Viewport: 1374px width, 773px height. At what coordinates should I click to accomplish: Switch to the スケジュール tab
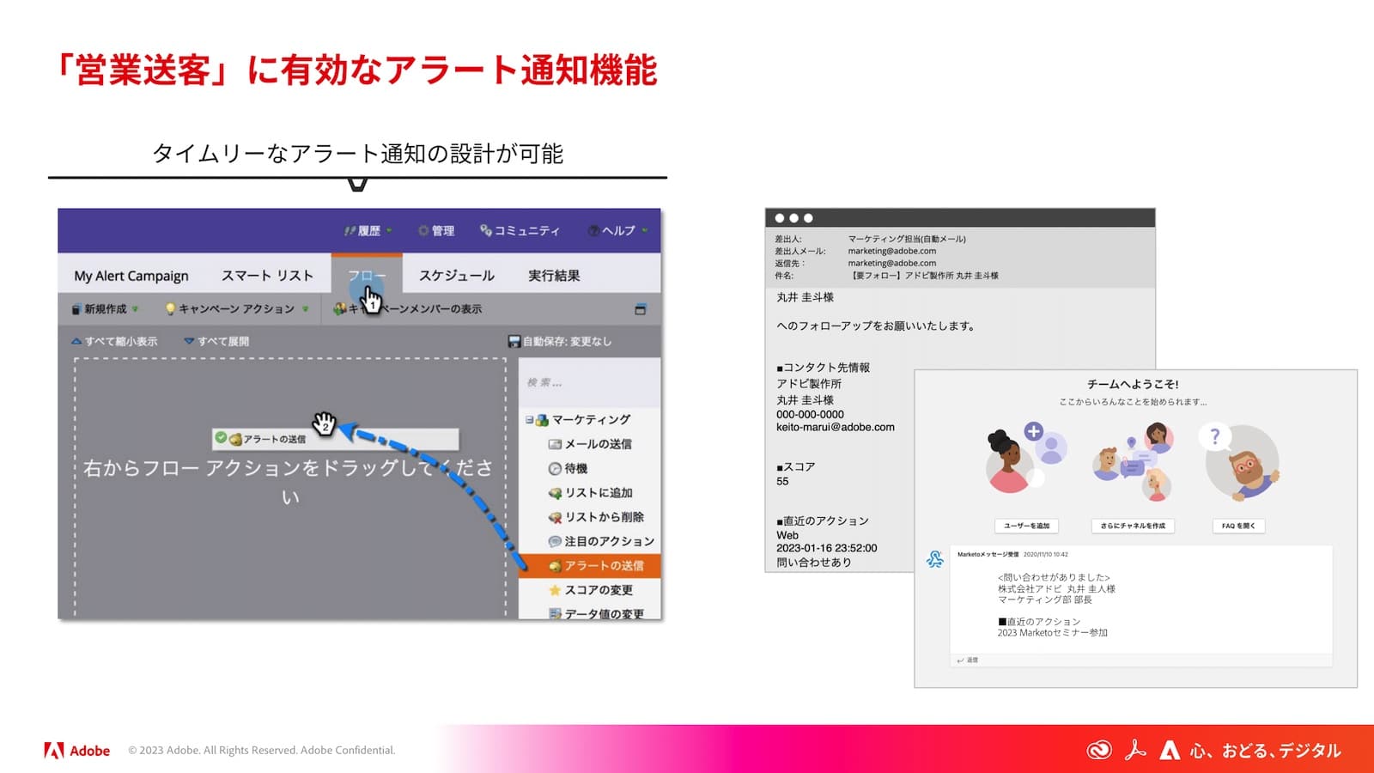click(x=458, y=275)
